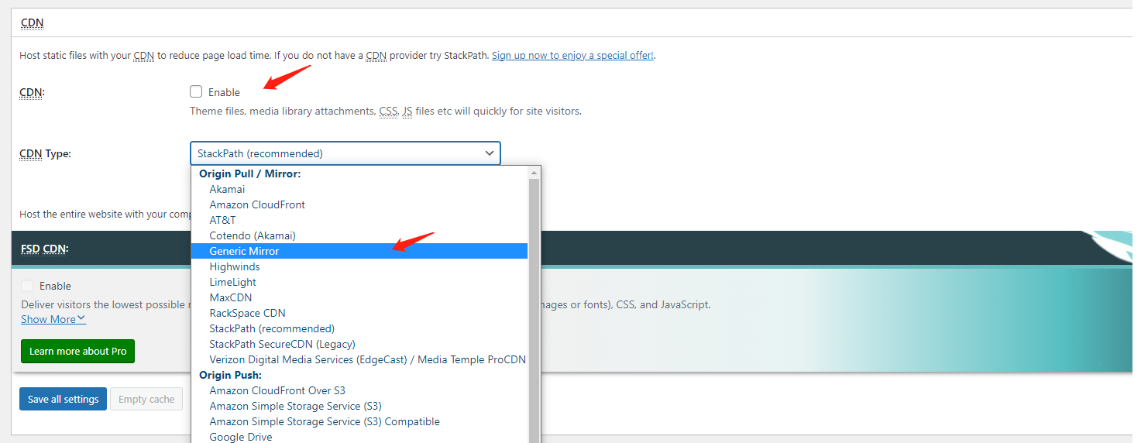1141x443 pixels.
Task: Enable the FSD CDN checkbox
Action: (x=28, y=286)
